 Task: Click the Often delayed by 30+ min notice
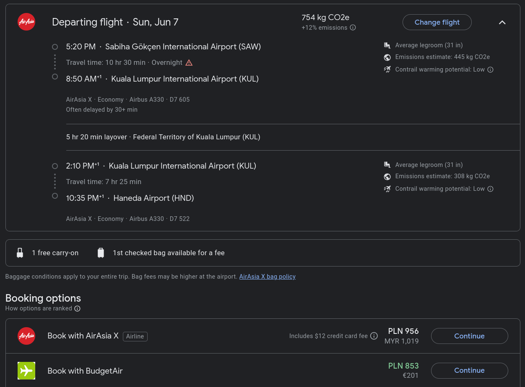pyautogui.click(x=102, y=110)
